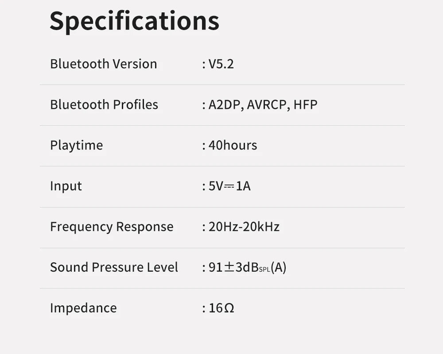
Task: Select the HFP profile text
Action: pos(305,105)
